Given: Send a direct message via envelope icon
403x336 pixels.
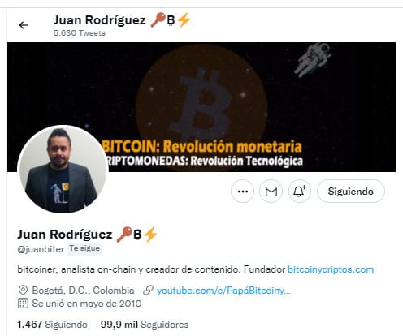Looking at the screenshot, I should pos(271,192).
